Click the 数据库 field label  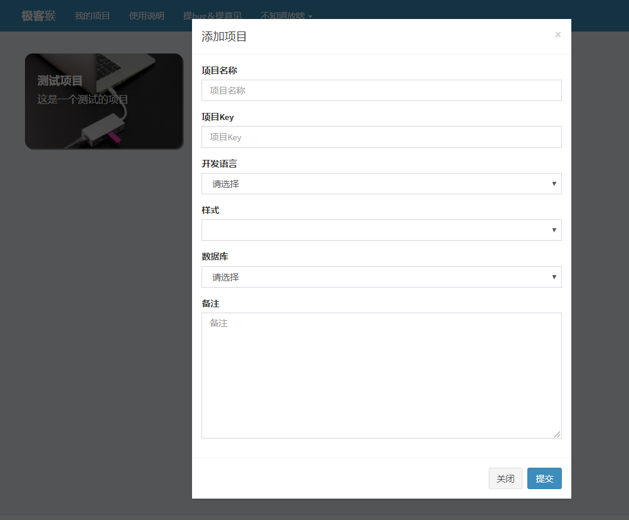tap(215, 257)
